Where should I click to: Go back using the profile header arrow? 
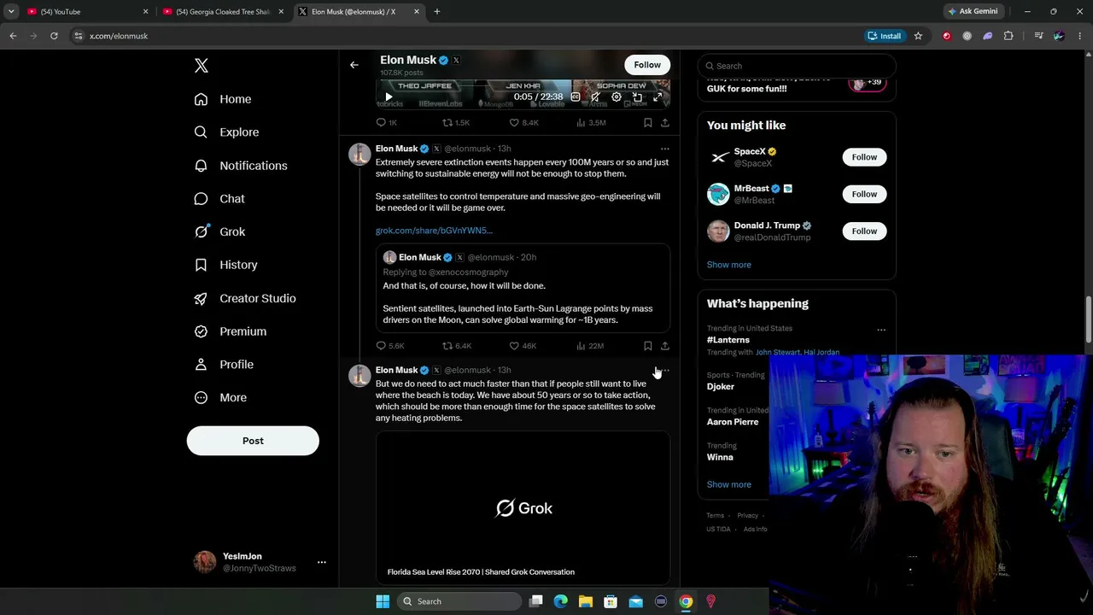354,65
